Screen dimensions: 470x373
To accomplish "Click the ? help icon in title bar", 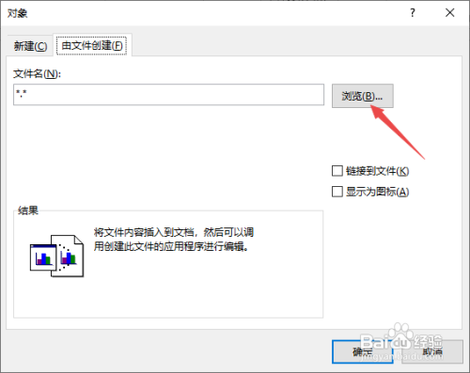I will tap(413, 13).
